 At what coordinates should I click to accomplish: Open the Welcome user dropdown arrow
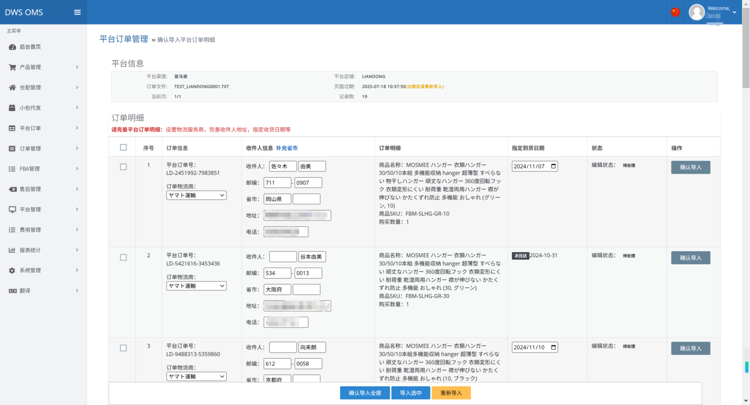[734, 12]
